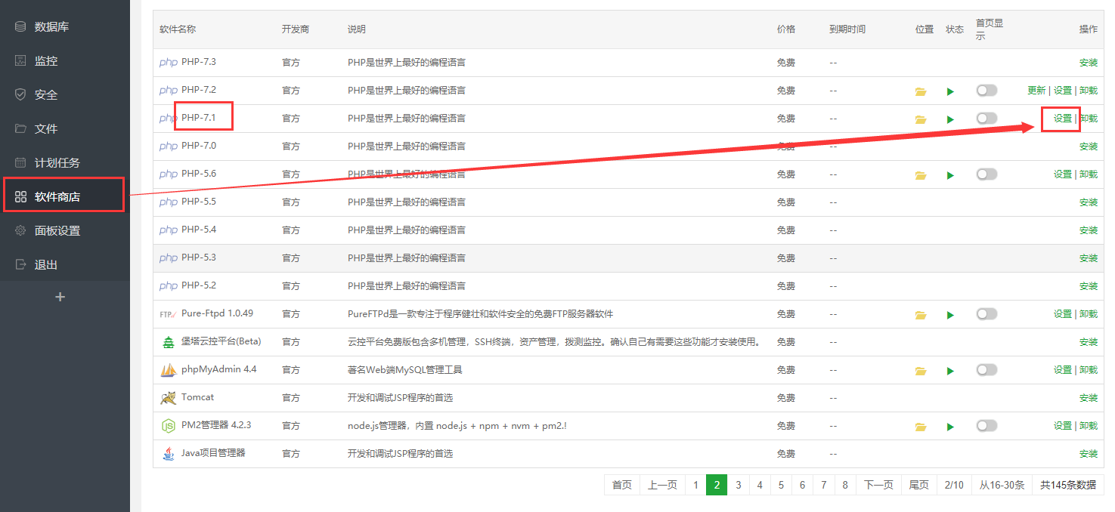Click the plus icon in sidebar
Viewport: 1115px width, 512px height.
pyautogui.click(x=60, y=297)
